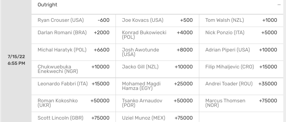Click Roman Kokoshko (UKR) +50000
This screenshot has width=286, height=122.
tap(73, 103)
